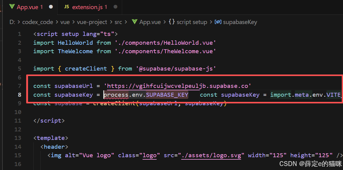Viewport: 343px width, 170px height.
Task: Open the './components/HelloWorld.vue' import path
Action: click(166, 43)
